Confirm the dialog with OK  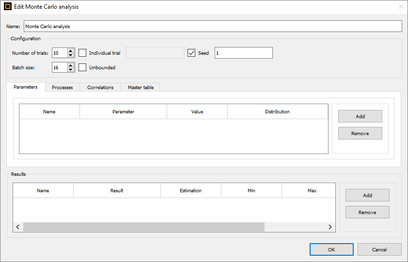click(331, 249)
